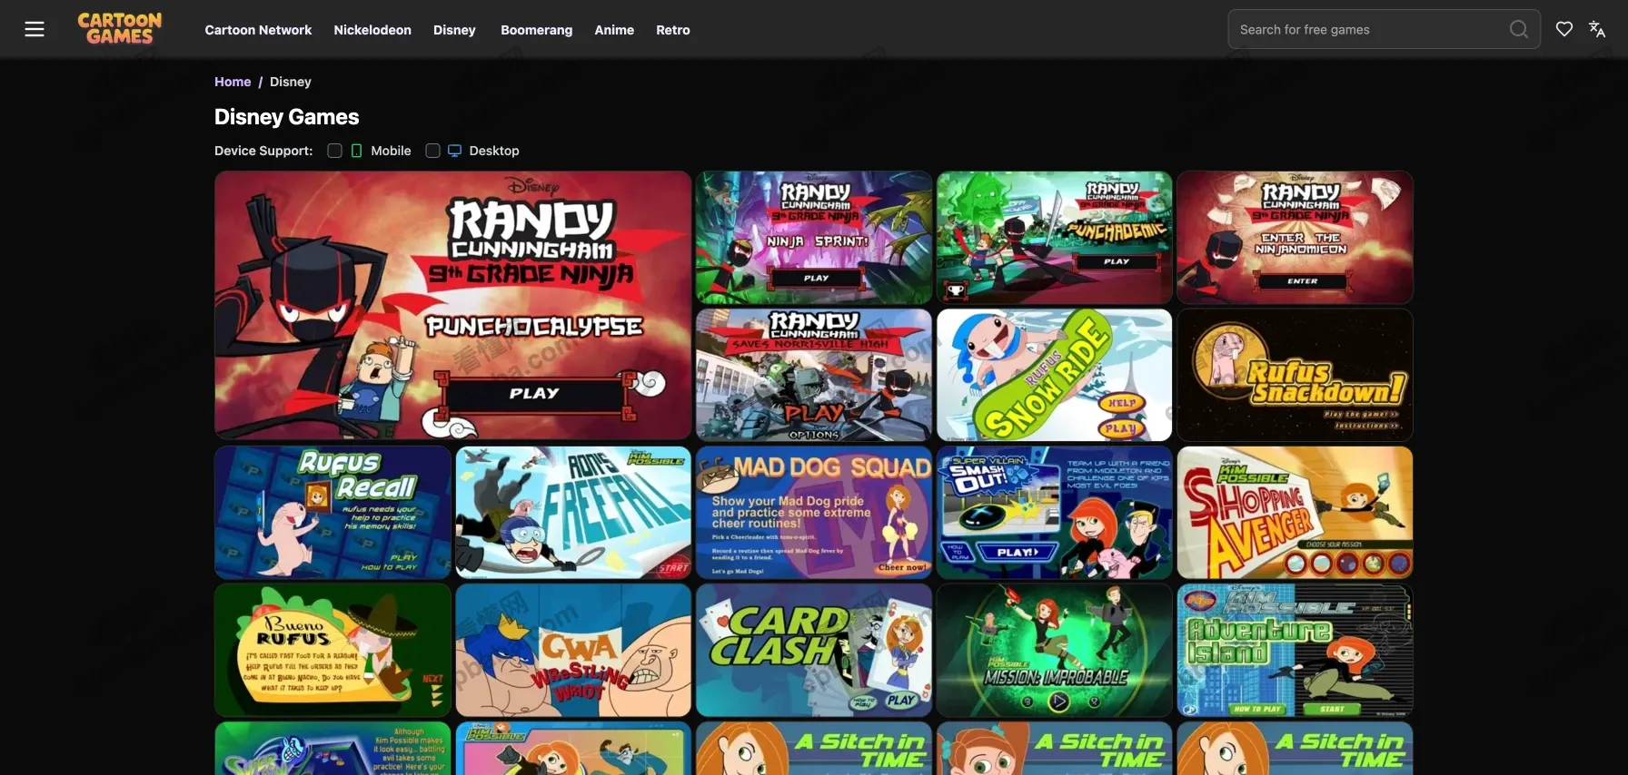
Task: Open the Mad Dog Squad game
Action: (x=814, y=513)
